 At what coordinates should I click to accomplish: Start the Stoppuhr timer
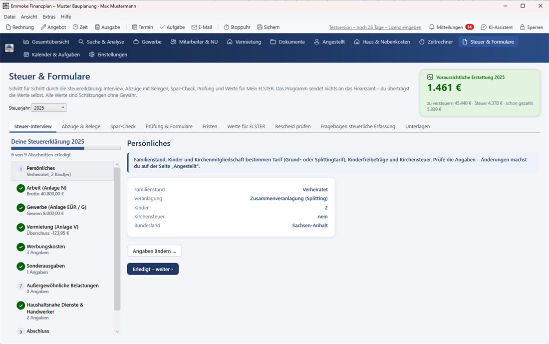click(x=237, y=27)
